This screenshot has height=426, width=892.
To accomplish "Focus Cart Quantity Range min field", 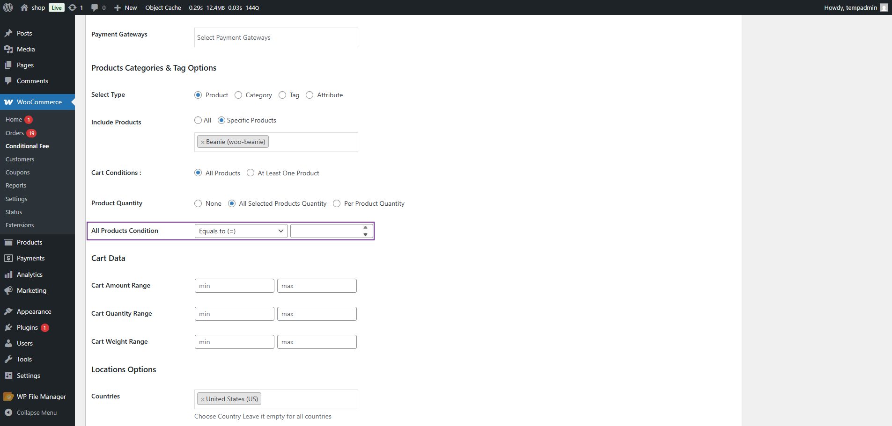I will click(x=235, y=314).
